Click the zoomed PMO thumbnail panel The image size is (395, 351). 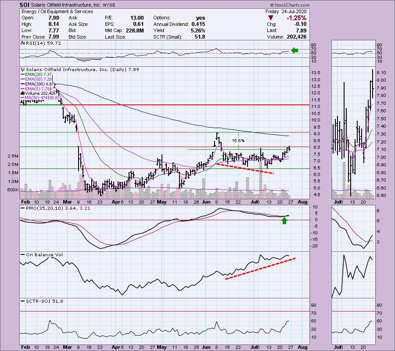click(x=353, y=227)
